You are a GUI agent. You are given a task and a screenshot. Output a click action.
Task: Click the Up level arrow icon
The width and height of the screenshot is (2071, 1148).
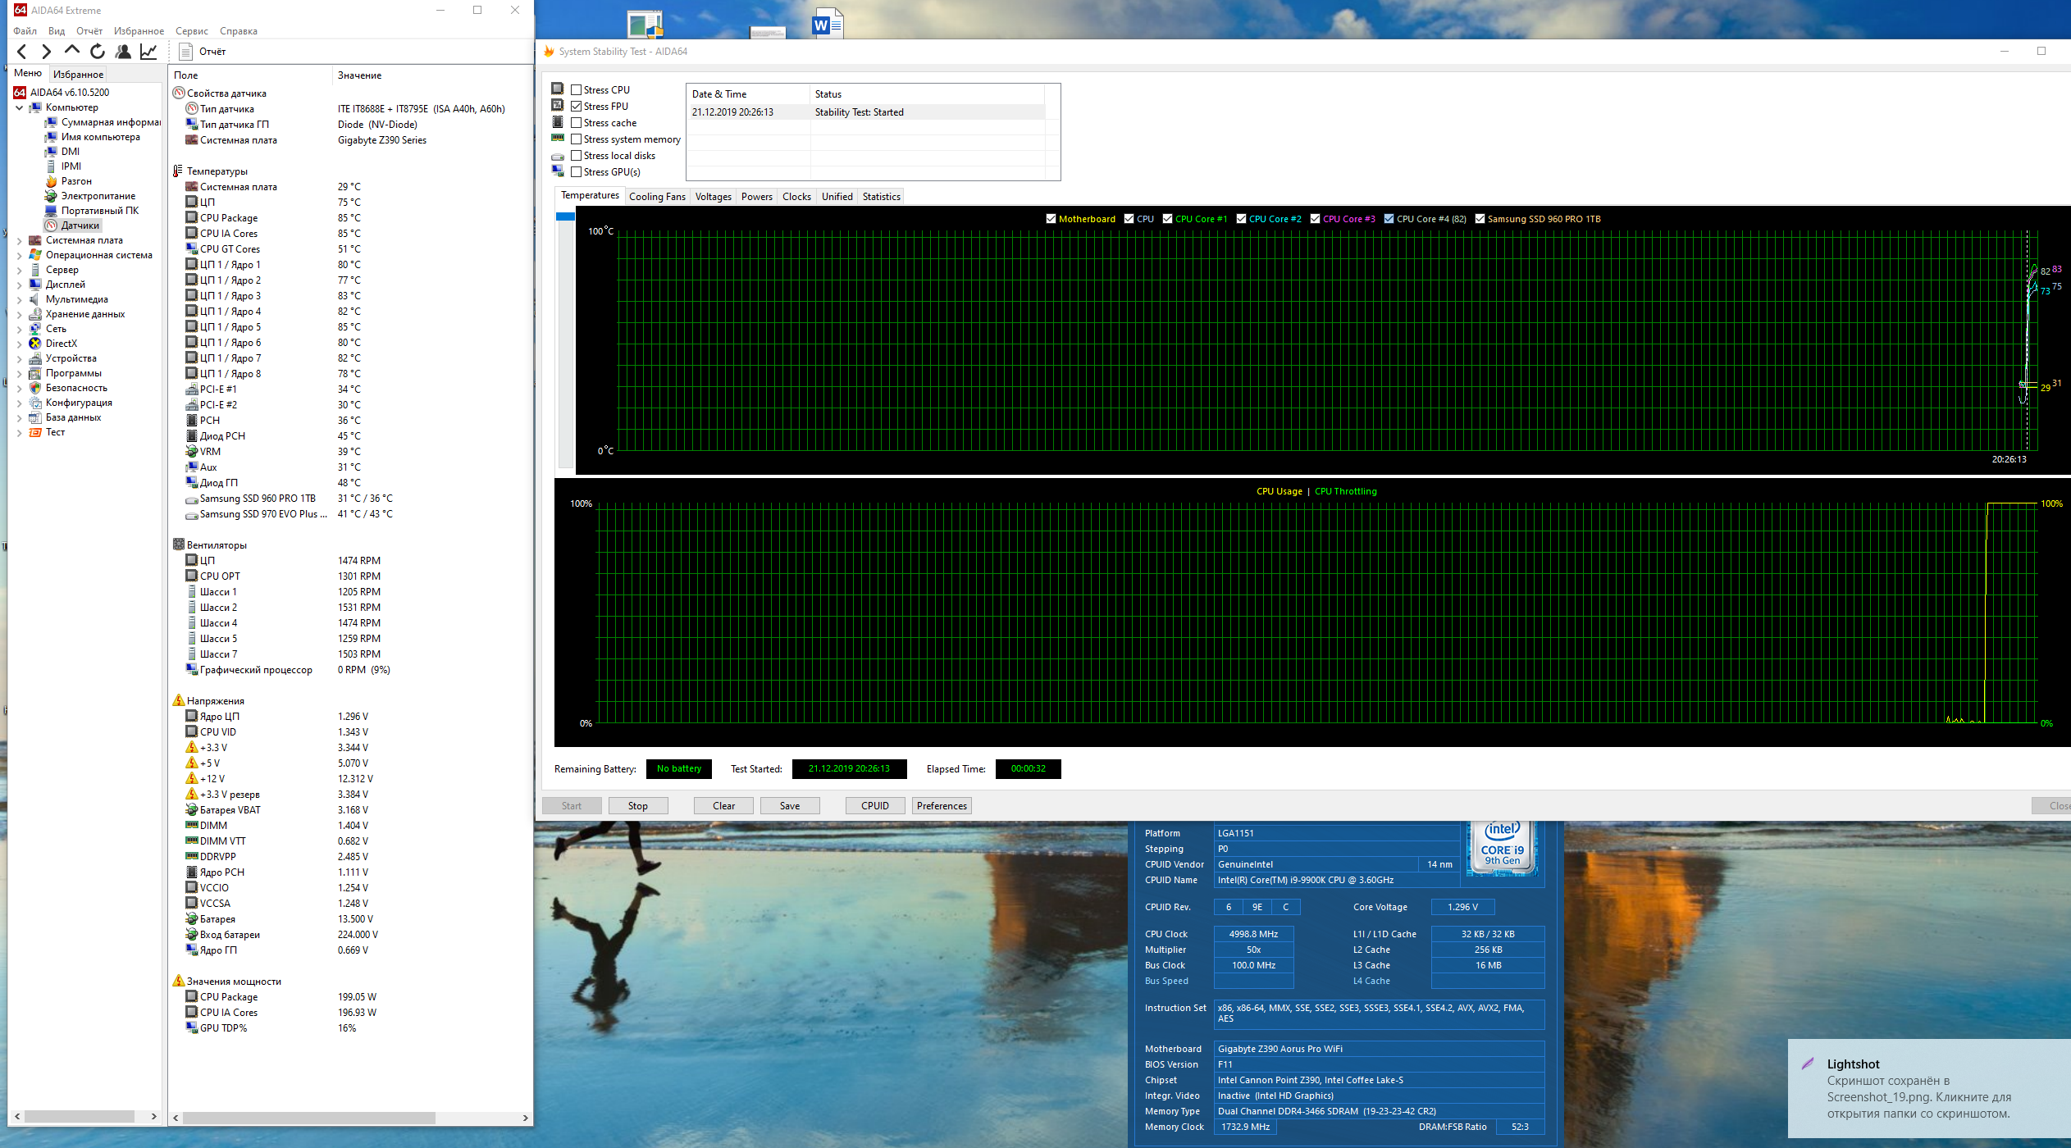pos(71,51)
